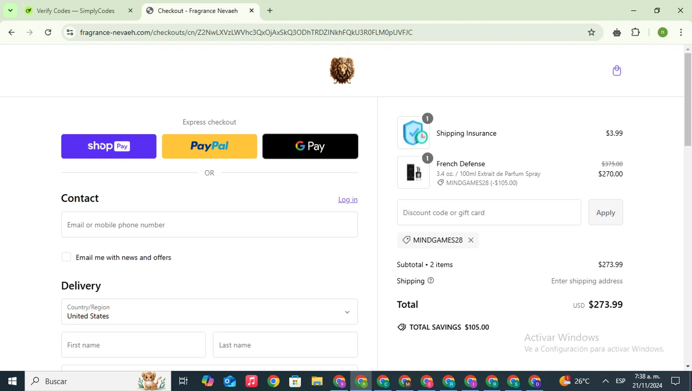Click the struck-through $375.00 price
The height and width of the screenshot is (391, 692).
pyautogui.click(x=612, y=164)
